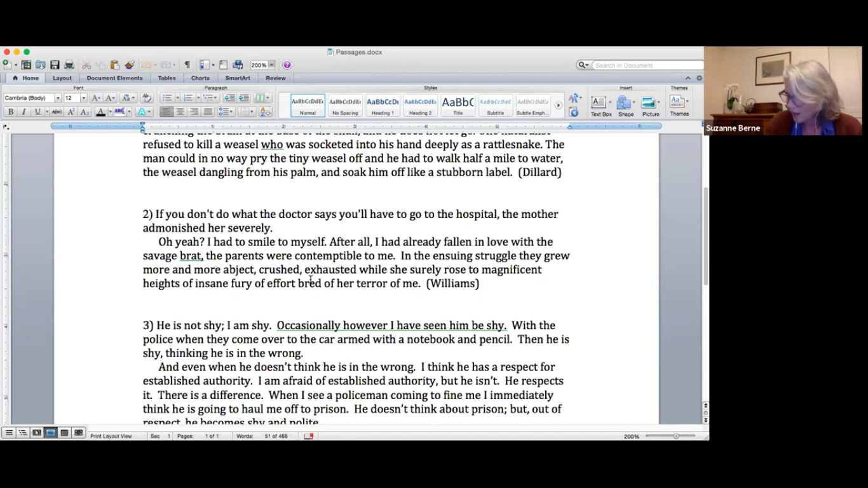Open the font color swatch

click(100, 112)
